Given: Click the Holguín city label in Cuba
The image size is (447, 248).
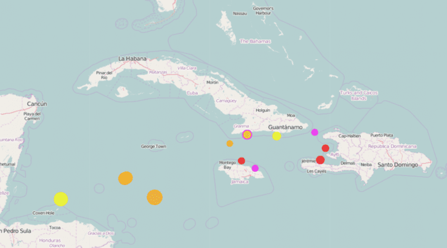Looking at the screenshot, I should [x=263, y=110].
